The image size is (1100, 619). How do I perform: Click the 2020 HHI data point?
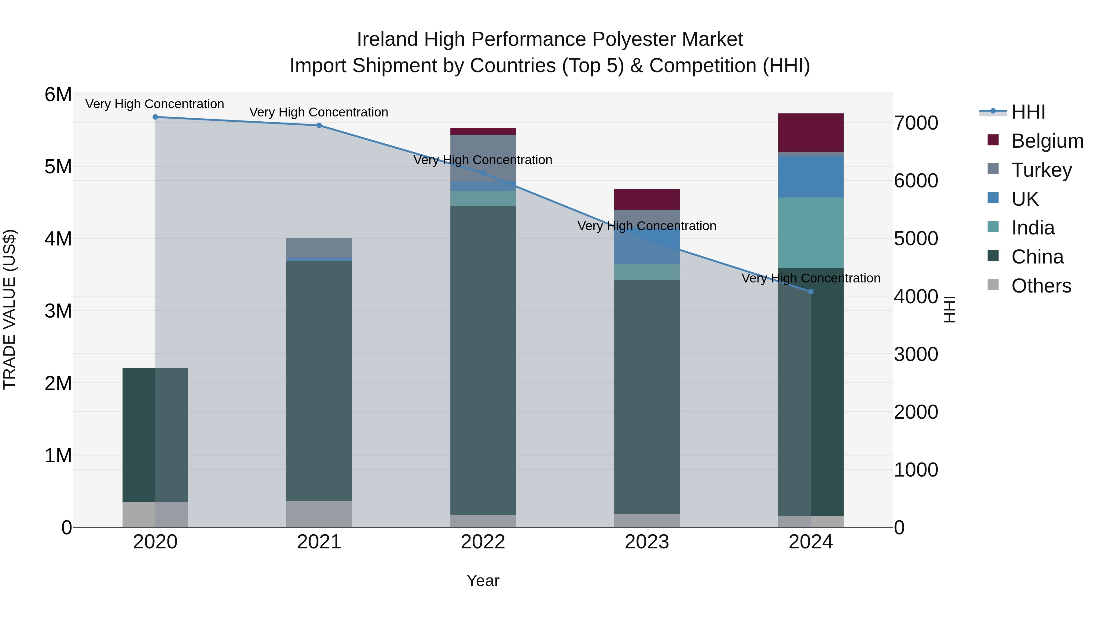tap(156, 117)
